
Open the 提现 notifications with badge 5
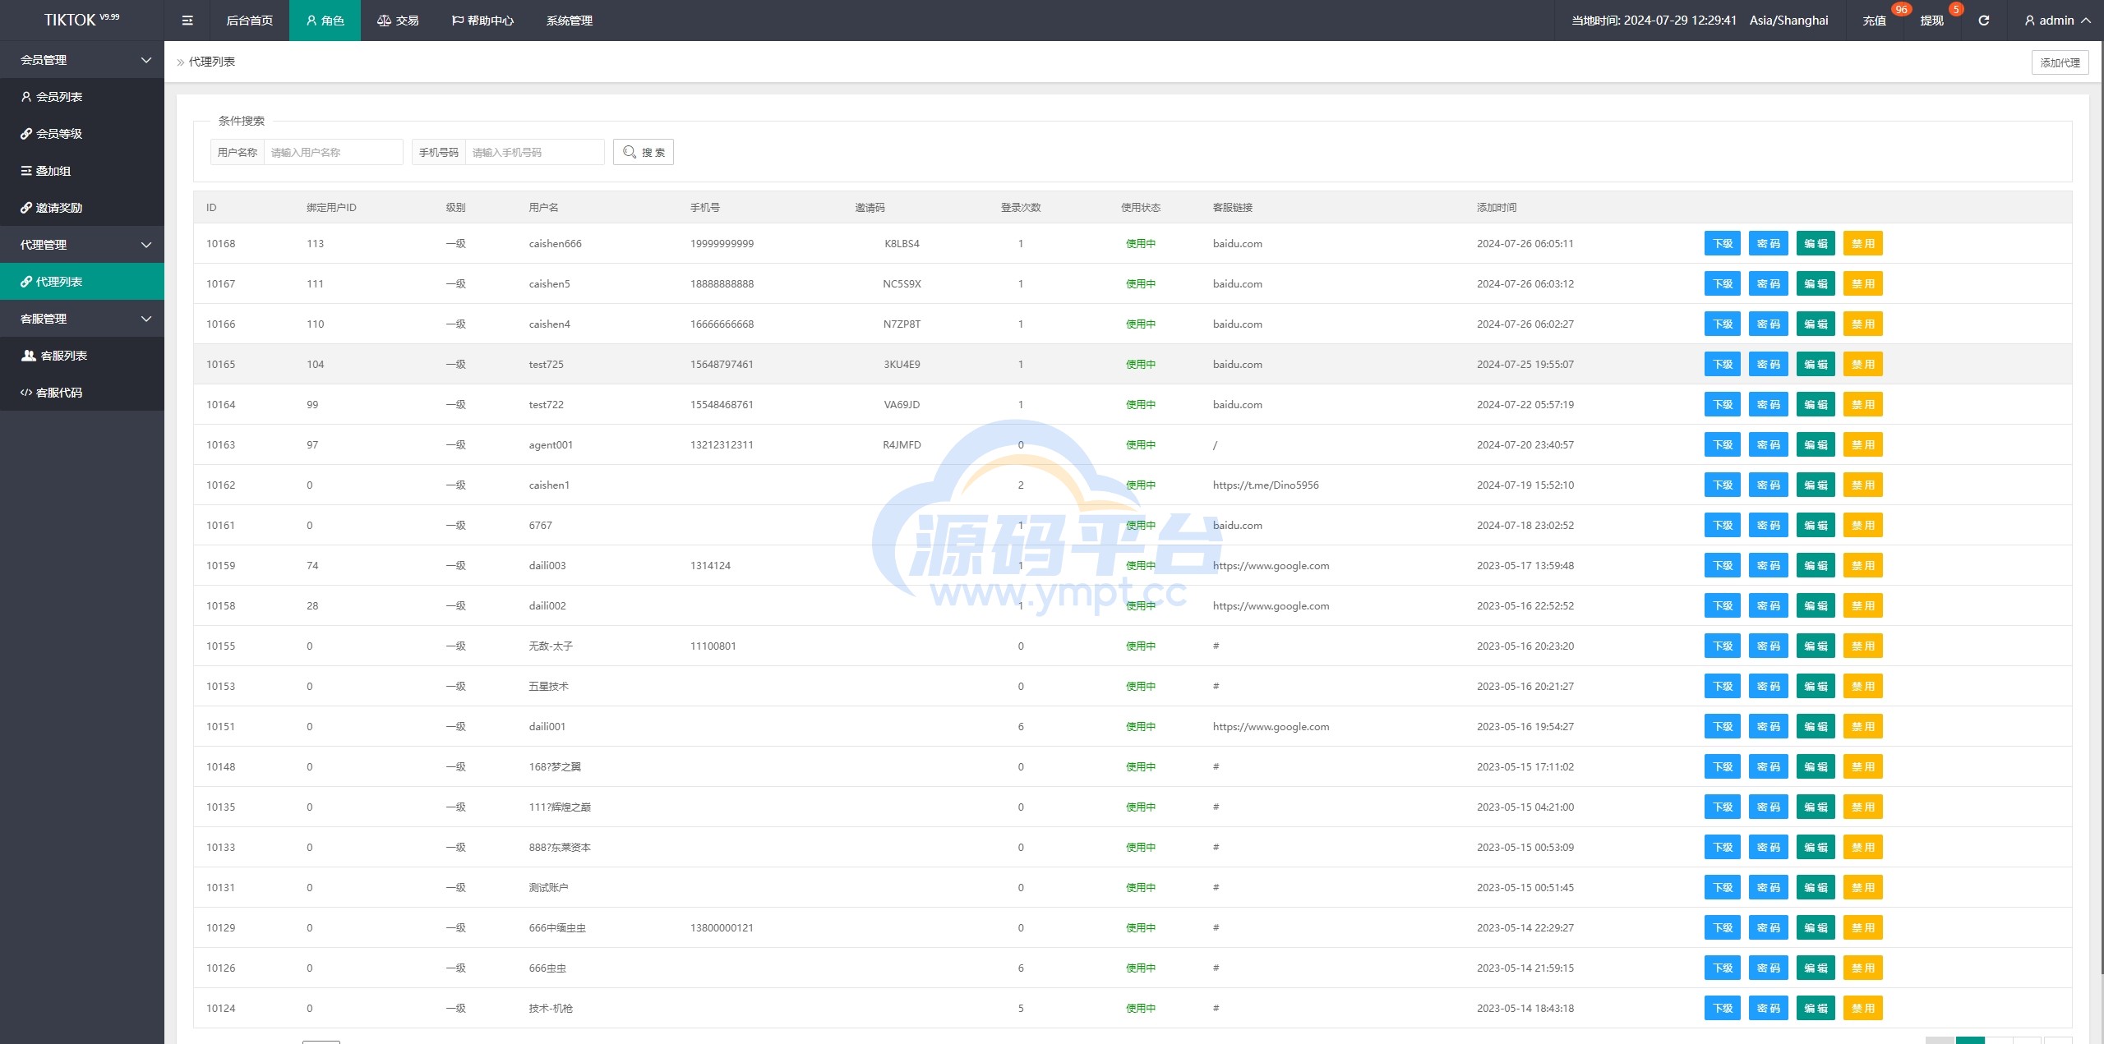coord(1931,21)
